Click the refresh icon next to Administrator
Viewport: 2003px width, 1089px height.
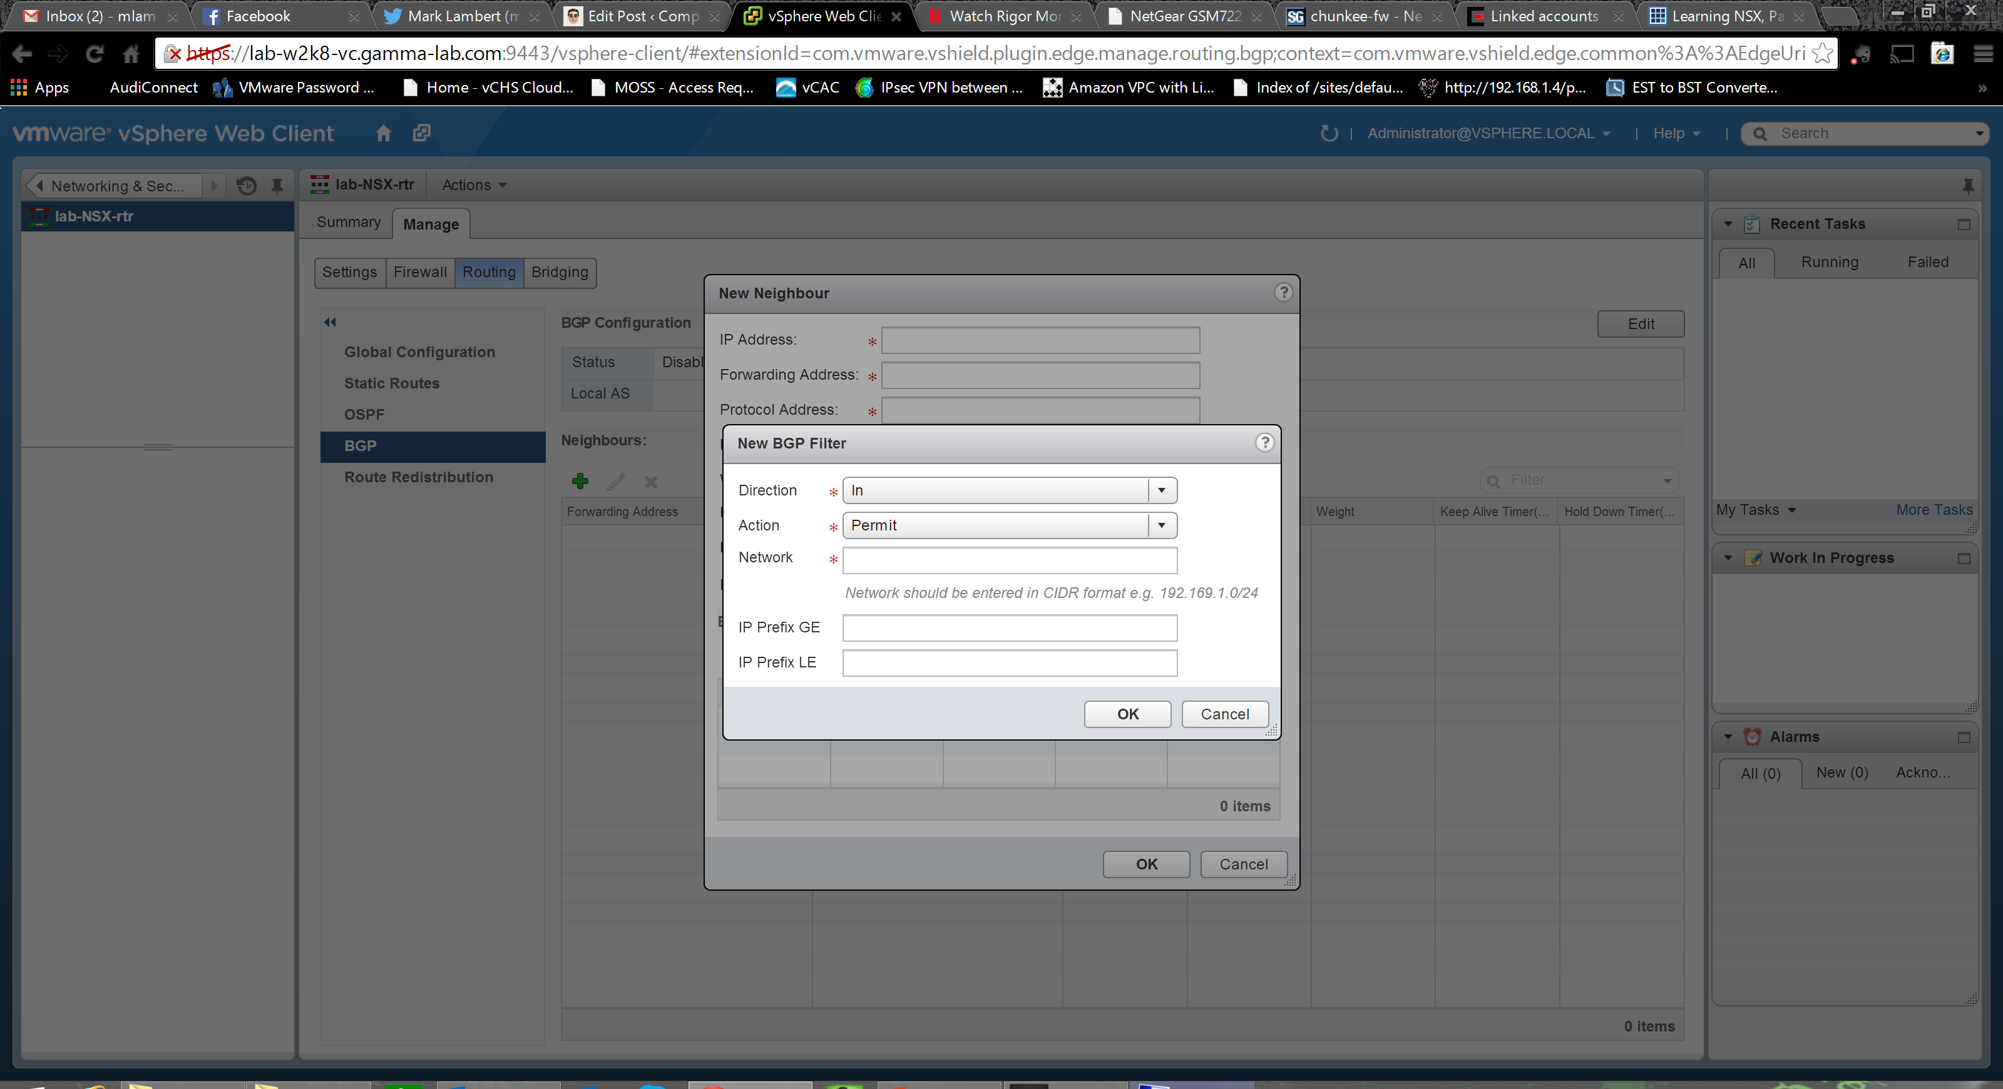click(x=1329, y=134)
